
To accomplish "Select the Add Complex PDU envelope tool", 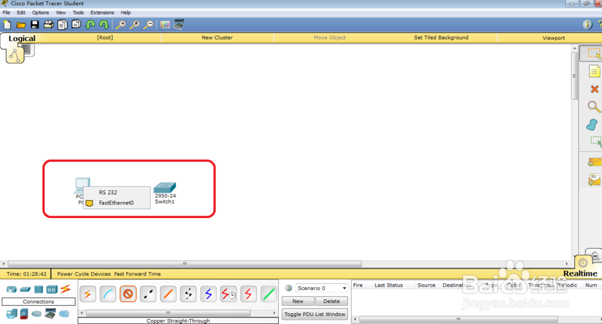I will coord(594,179).
